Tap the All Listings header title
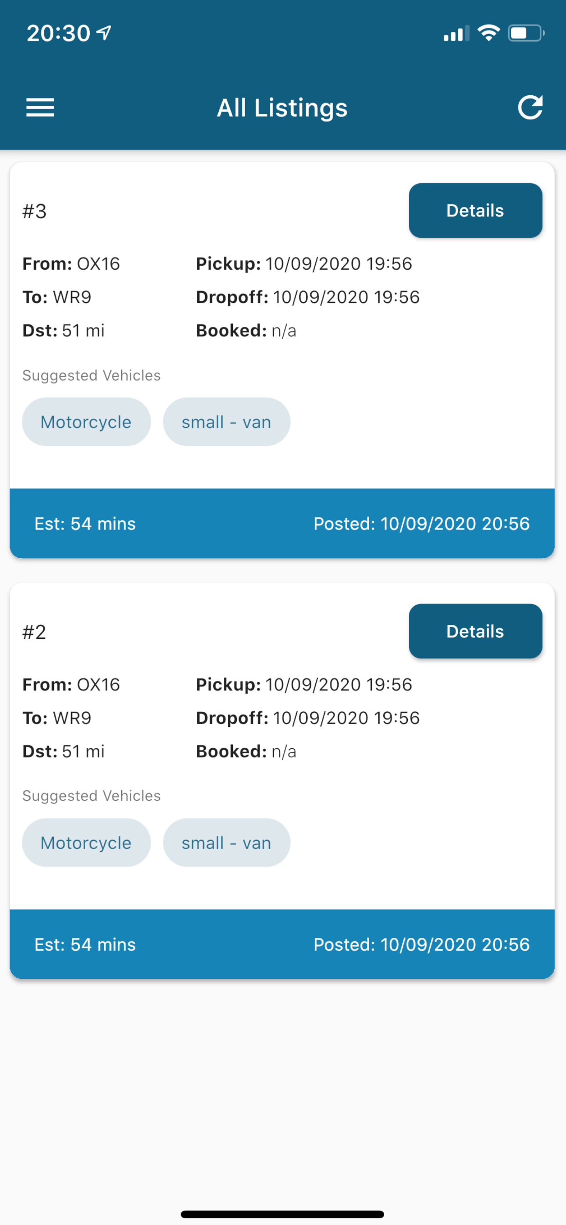 [283, 108]
